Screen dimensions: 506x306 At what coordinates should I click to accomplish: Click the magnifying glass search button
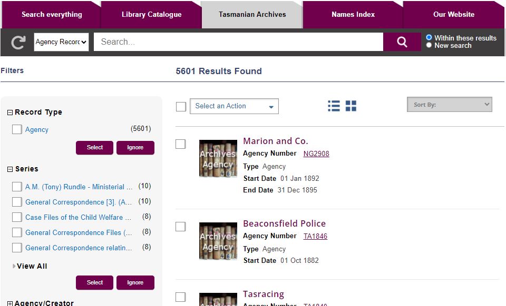click(402, 42)
